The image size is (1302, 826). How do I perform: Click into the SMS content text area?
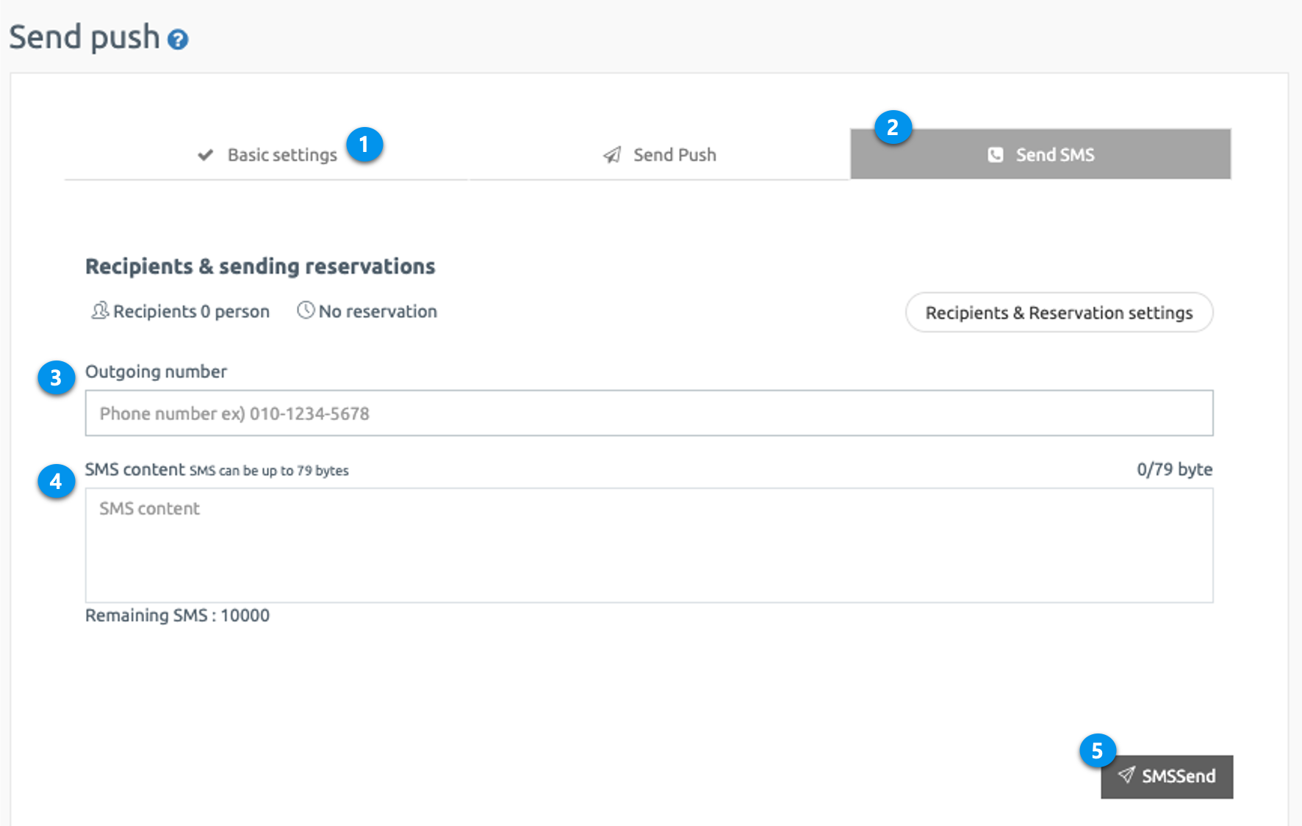[x=649, y=546]
